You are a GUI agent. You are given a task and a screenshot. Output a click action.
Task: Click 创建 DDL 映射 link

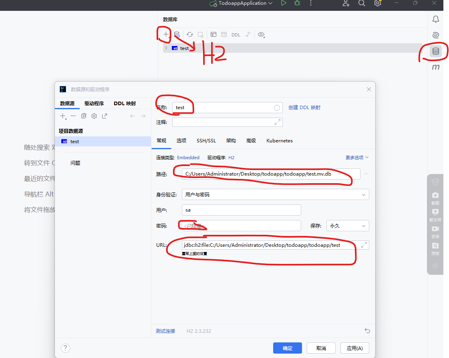click(x=304, y=108)
